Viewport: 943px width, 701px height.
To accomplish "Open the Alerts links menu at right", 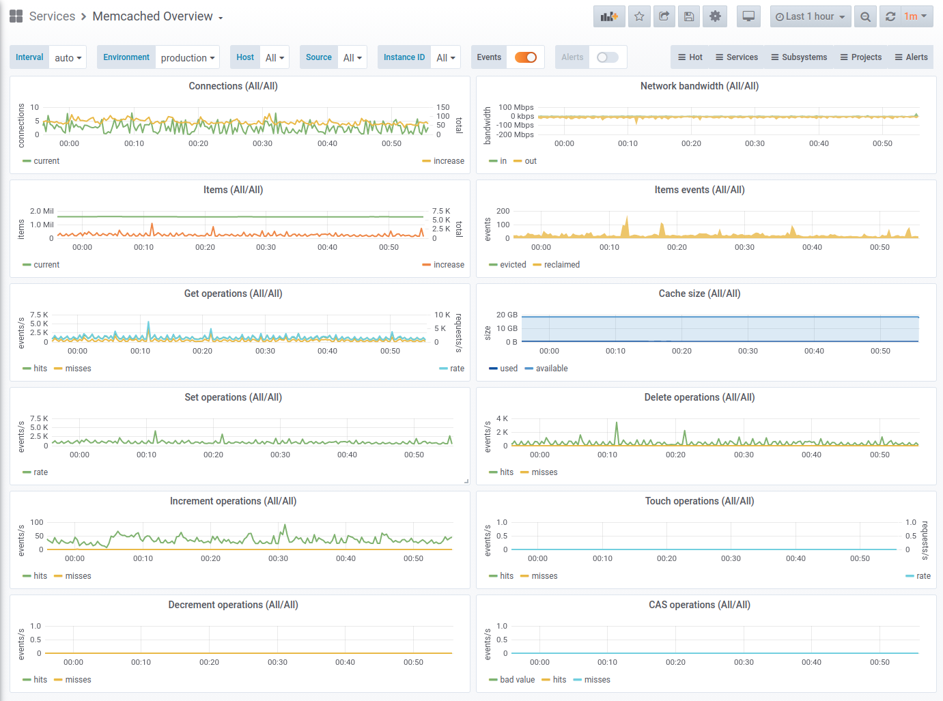I will pos(911,57).
